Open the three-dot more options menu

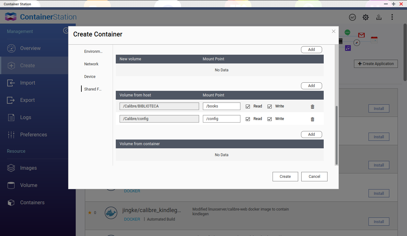(x=392, y=17)
